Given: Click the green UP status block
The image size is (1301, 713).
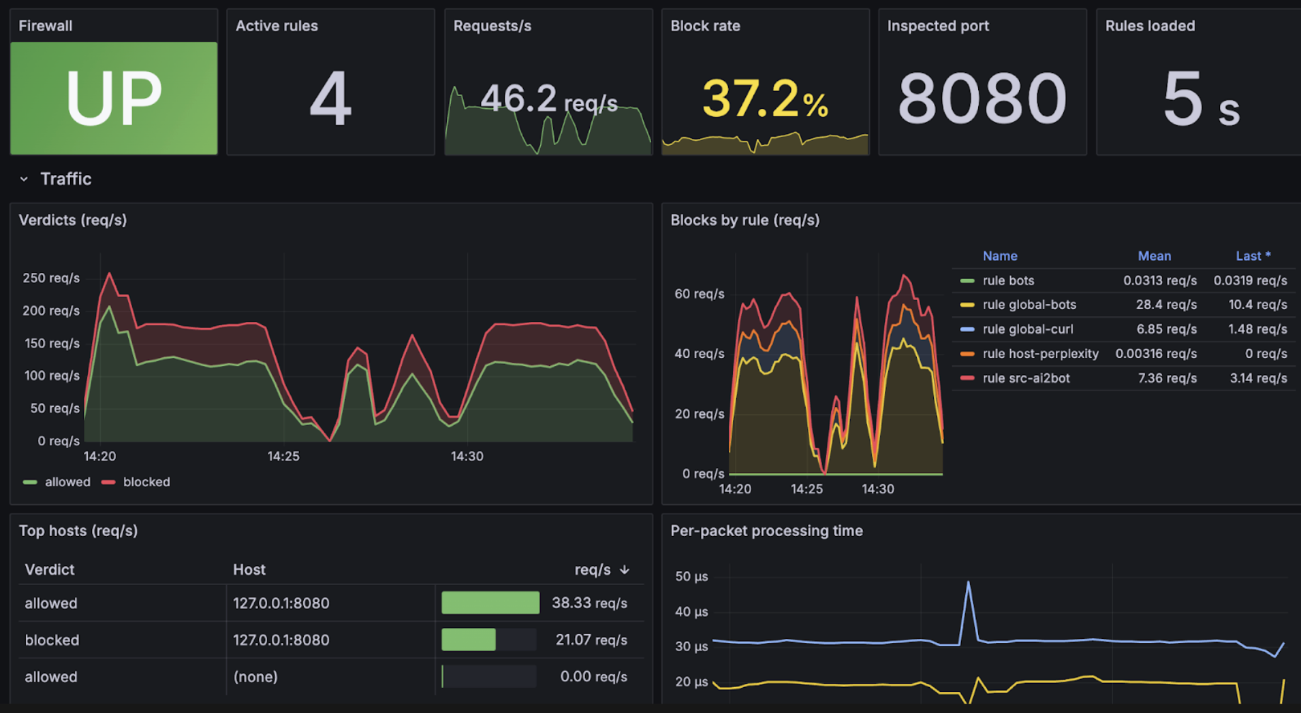Looking at the screenshot, I should 114,98.
